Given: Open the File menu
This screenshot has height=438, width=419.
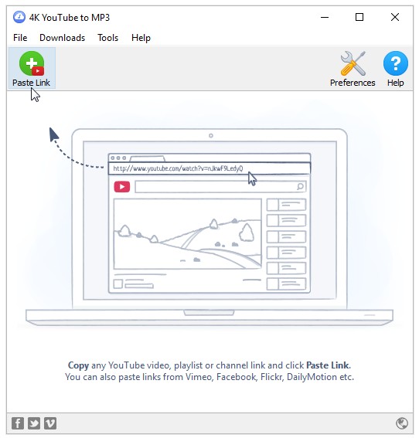Looking at the screenshot, I should tap(20, 38).
